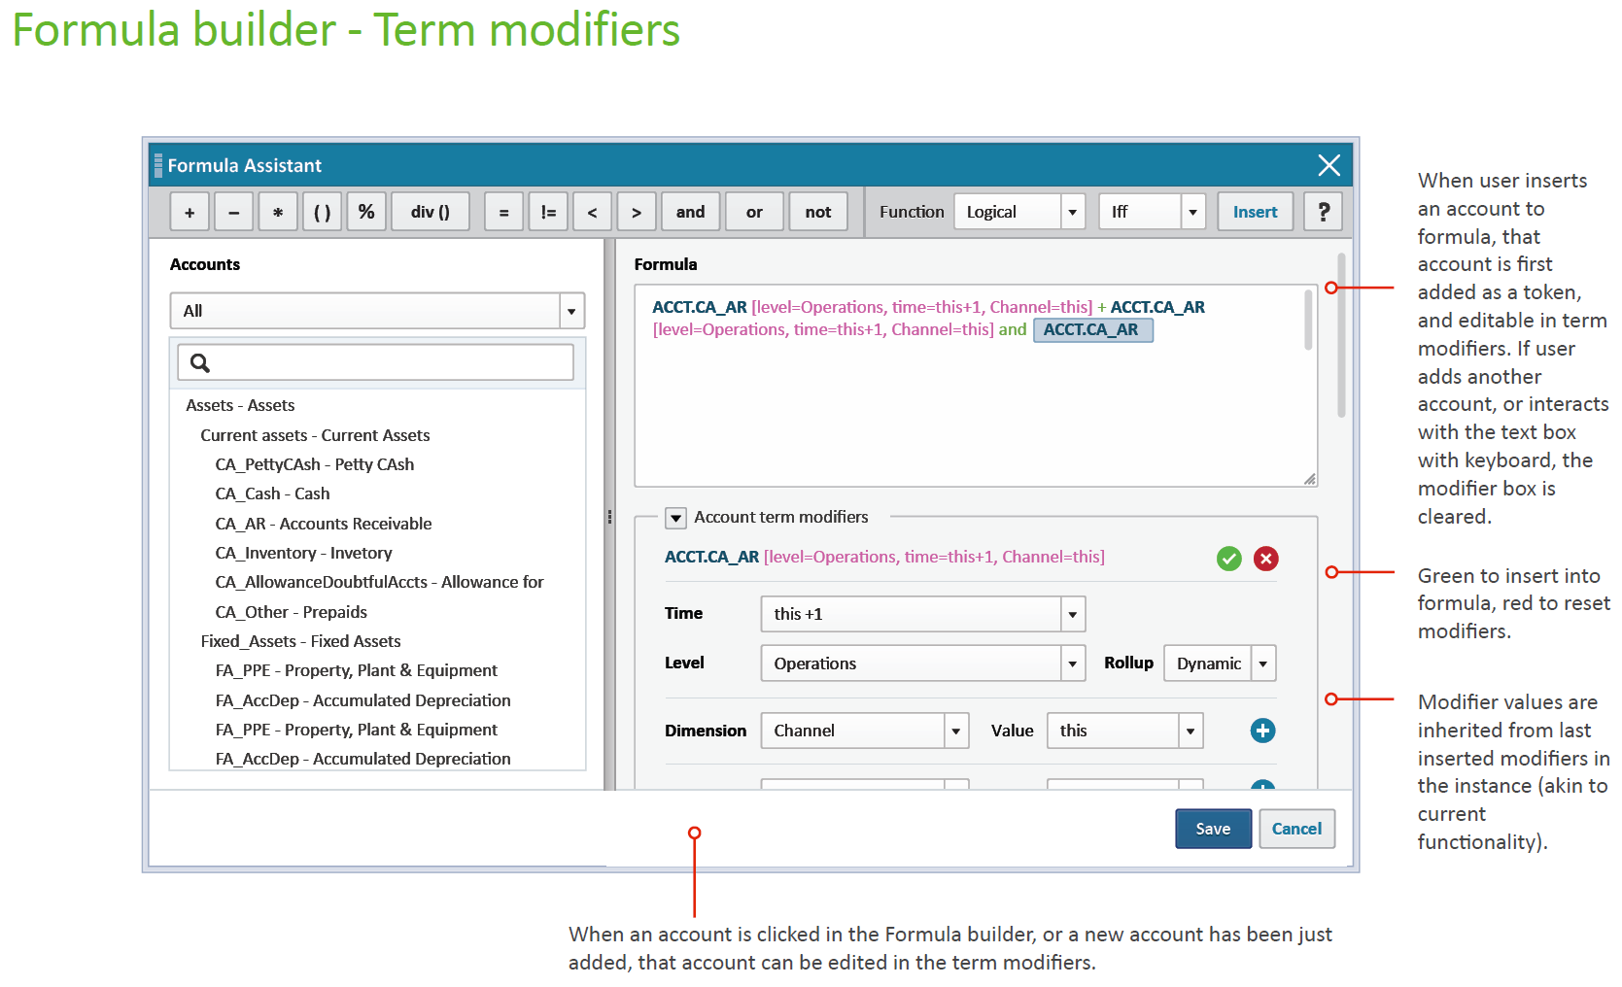Click the multiplication (*) operator icon
Viewport: 1622px width, 987px height.
(x=277, y=212)
